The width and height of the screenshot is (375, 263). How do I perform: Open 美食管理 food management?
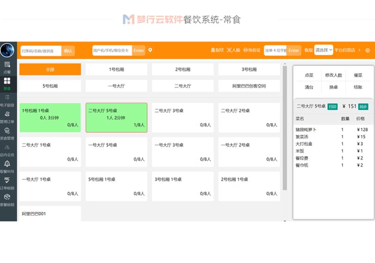(7, 134)
